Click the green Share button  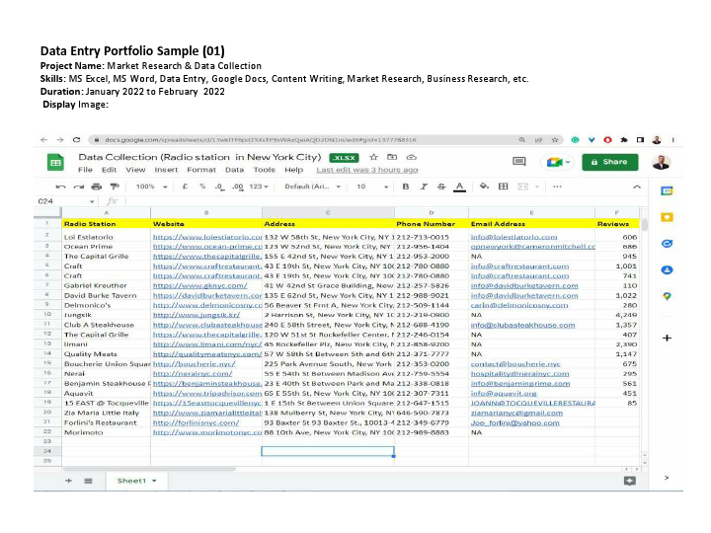click(x=610, y=162)
